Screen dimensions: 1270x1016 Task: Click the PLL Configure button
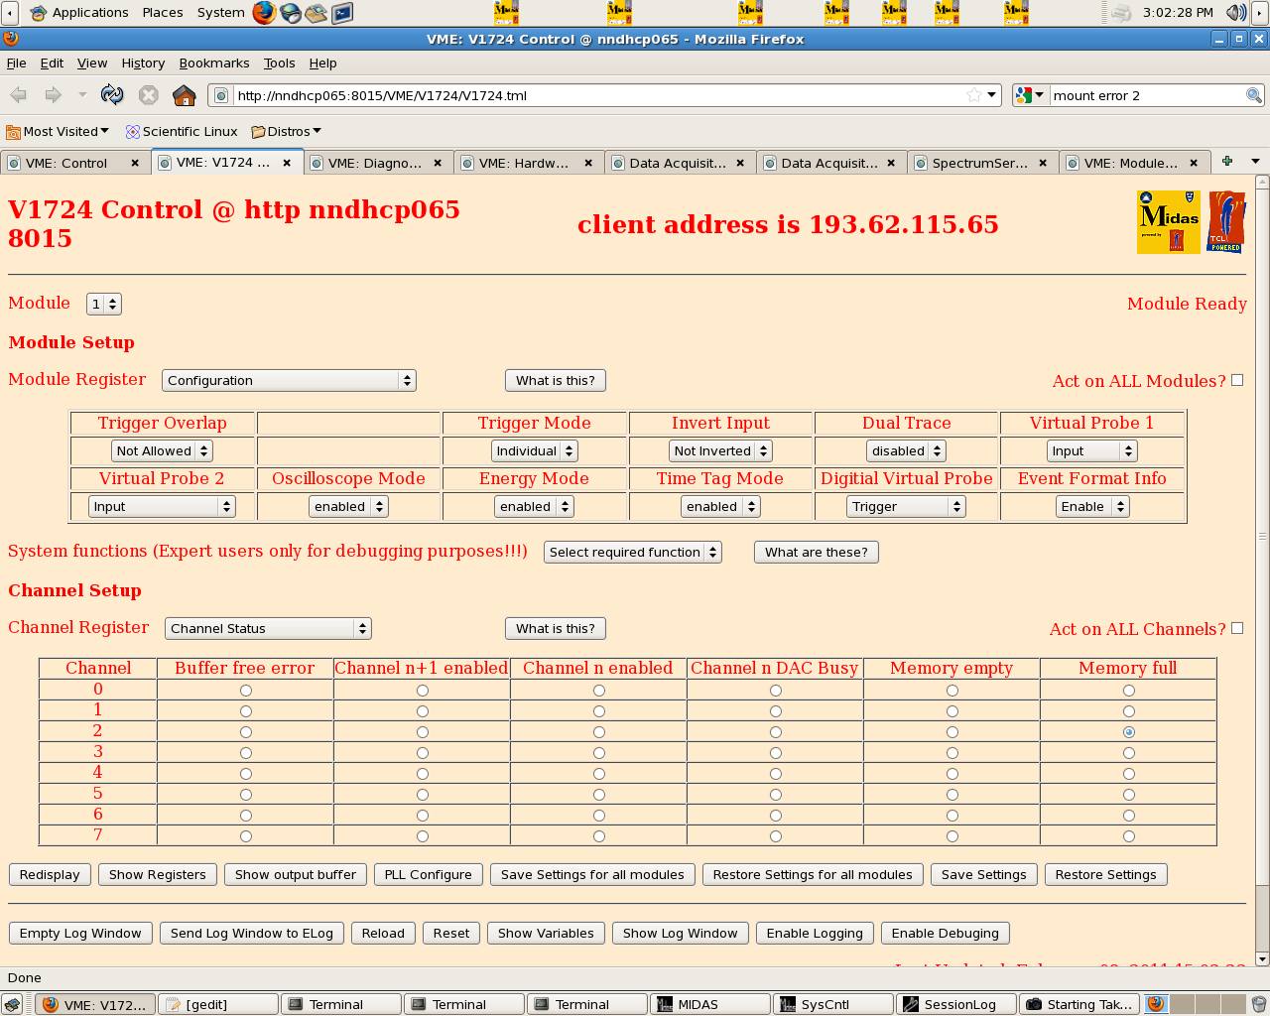pos(428,874)
